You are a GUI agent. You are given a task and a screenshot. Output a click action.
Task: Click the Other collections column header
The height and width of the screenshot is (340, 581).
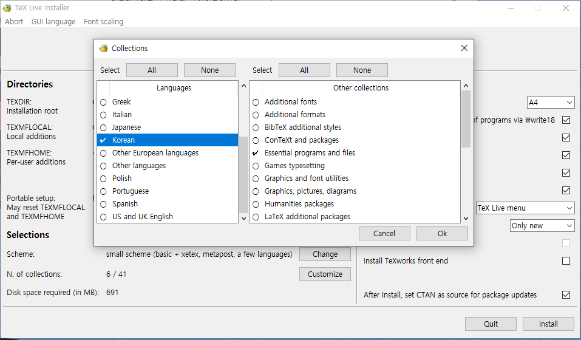[x=361, y=88]
